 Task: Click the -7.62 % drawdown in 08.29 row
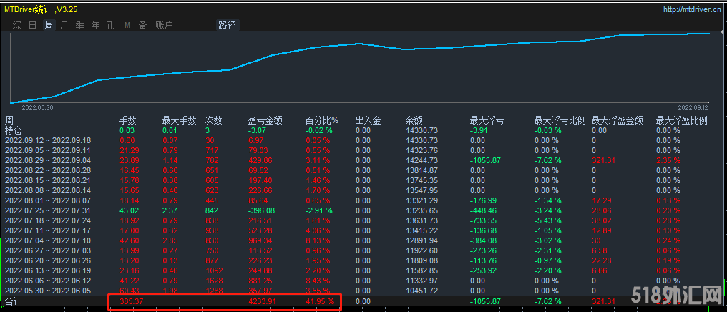(547, 160)
